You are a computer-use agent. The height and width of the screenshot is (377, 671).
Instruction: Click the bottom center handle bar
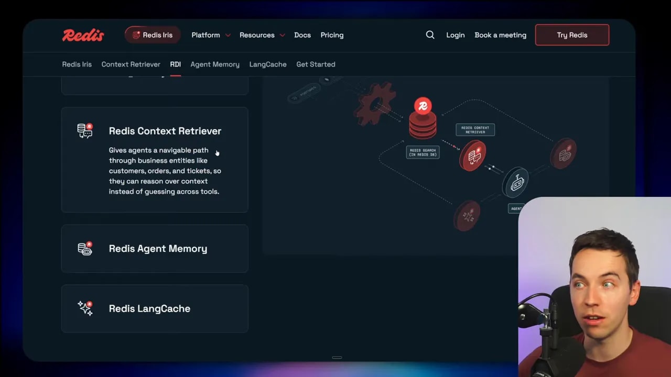coord(337,358)
